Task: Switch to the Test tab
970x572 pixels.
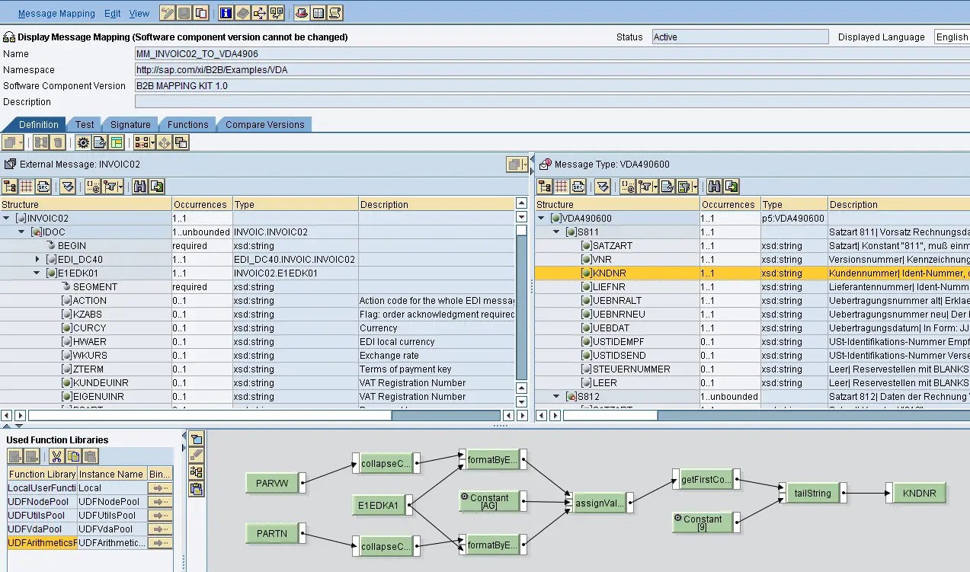Action: tap(84, 124)
